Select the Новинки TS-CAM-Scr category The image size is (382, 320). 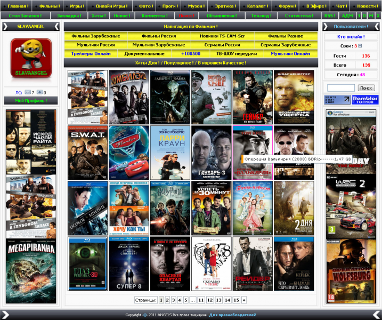[222, 36]
